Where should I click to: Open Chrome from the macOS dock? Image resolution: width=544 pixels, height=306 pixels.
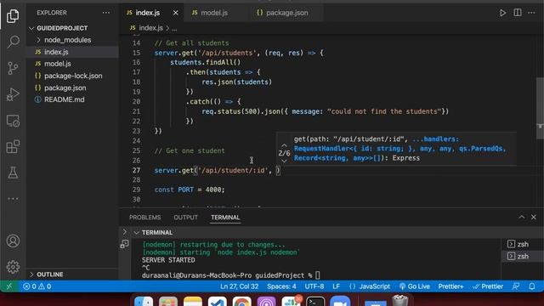click(241, 301)
